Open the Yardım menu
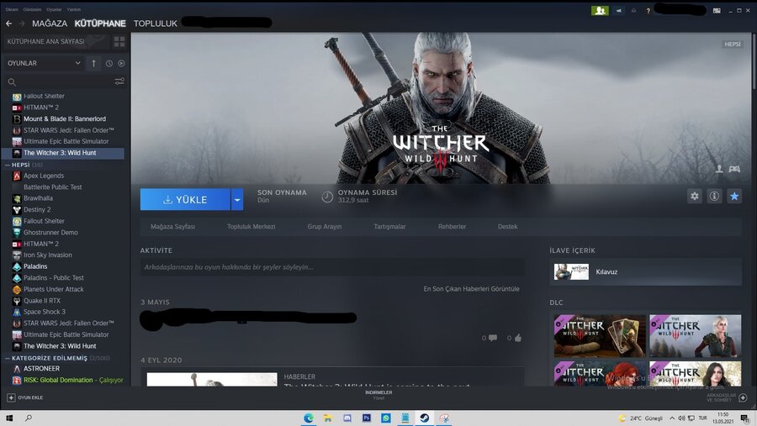This screenshot has height=426, width=757. pos(73,9)
